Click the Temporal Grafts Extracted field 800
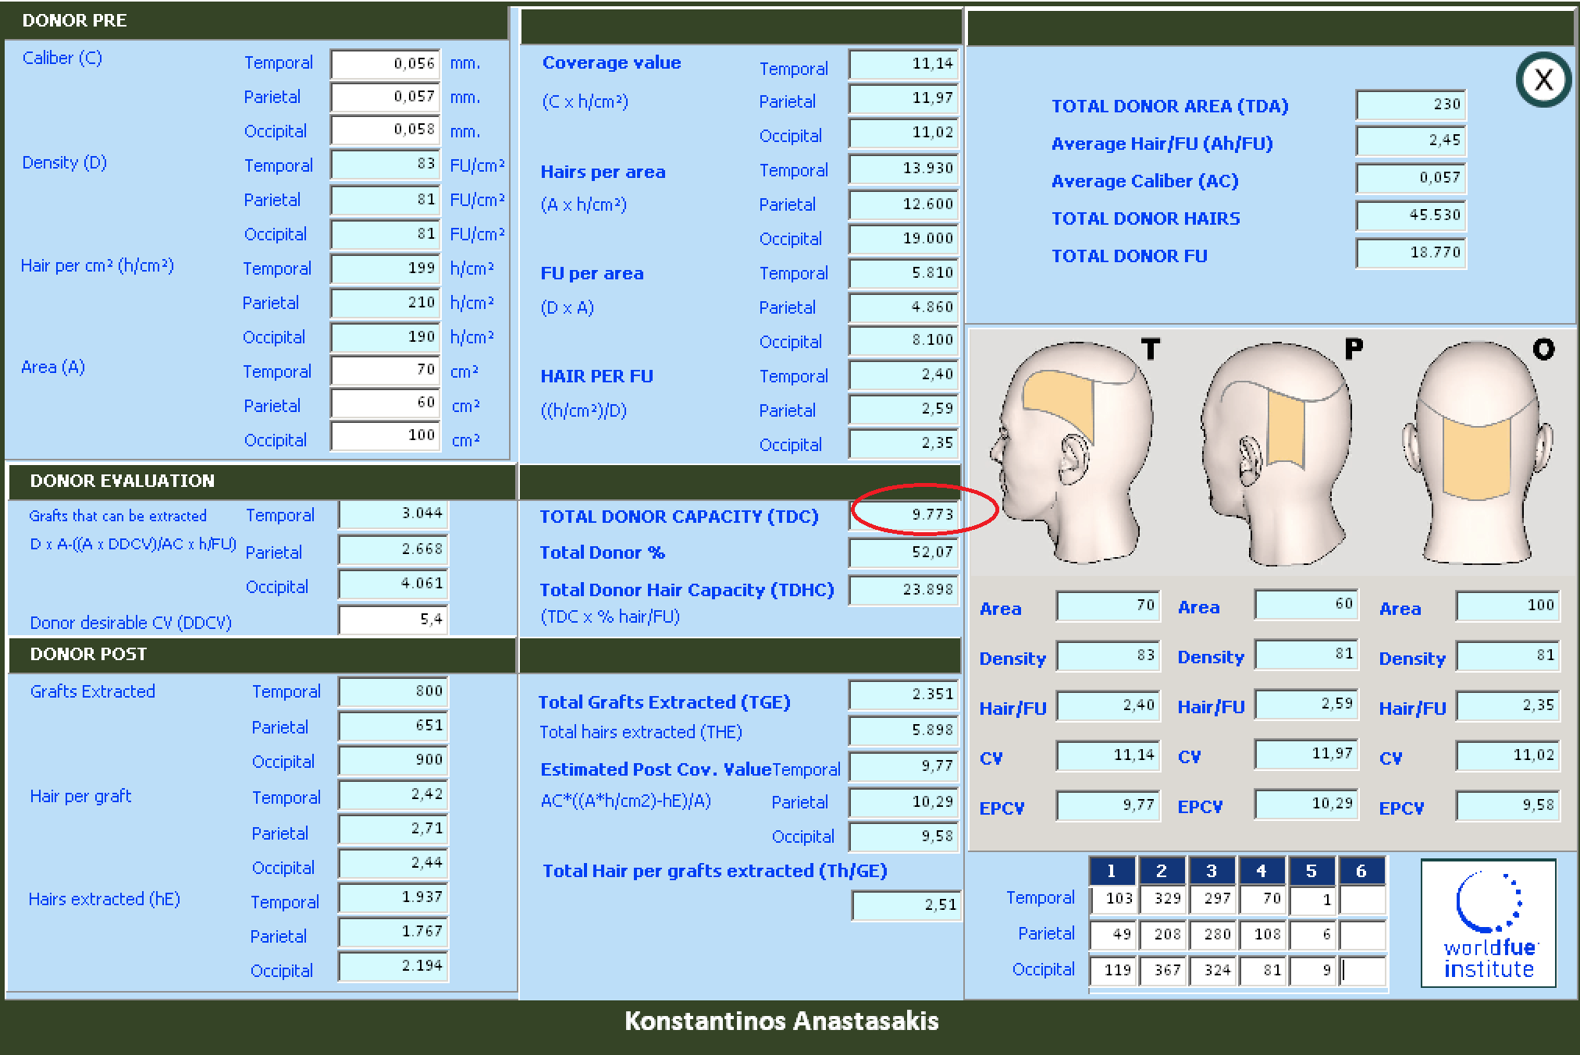The image size is (1580, 1055). tap(393, 691)
